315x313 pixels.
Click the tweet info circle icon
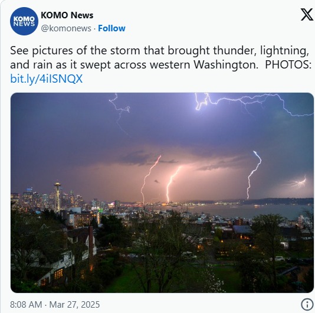pos(307,304)
